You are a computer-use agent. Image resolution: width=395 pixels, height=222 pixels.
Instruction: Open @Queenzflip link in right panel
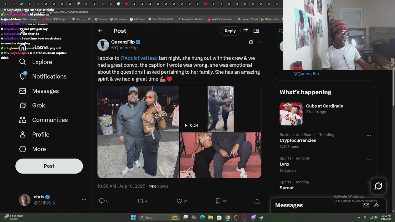[x=306, y=74]
